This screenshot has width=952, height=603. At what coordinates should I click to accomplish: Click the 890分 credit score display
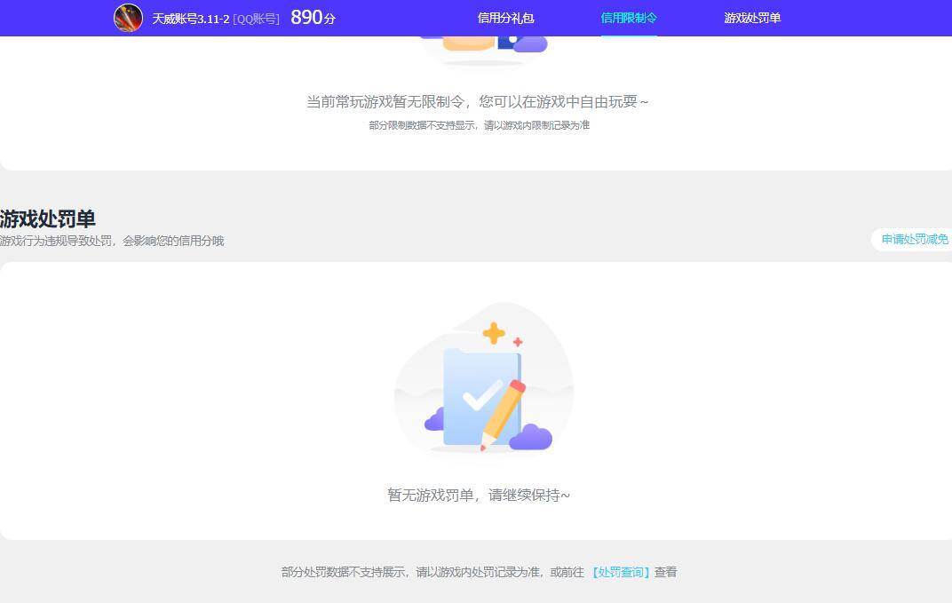click(x=312, y=17)
